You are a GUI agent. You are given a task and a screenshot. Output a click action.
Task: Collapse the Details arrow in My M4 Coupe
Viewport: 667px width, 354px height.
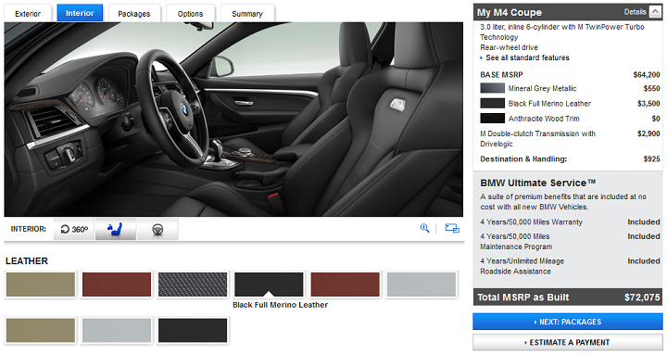click(655, 12)
